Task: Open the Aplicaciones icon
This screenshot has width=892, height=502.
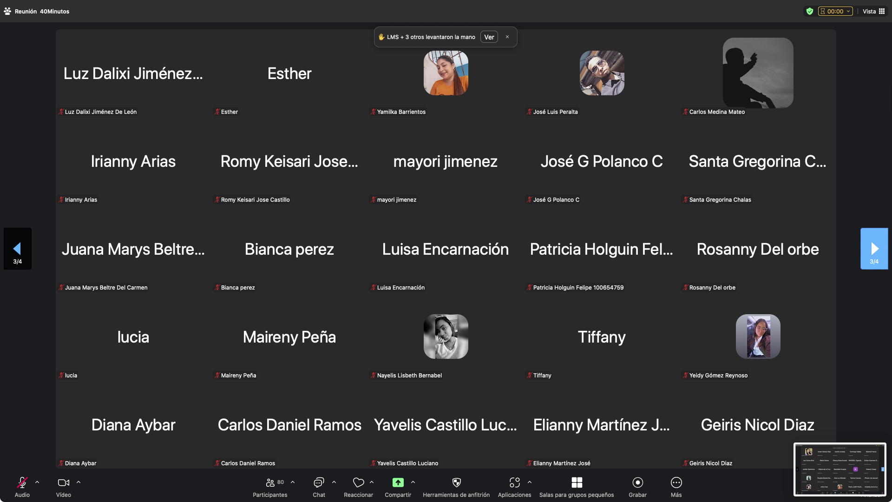Action: click(x=514, y=482)
